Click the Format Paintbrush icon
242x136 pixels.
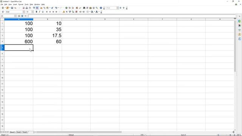click(x=52, y=8)
